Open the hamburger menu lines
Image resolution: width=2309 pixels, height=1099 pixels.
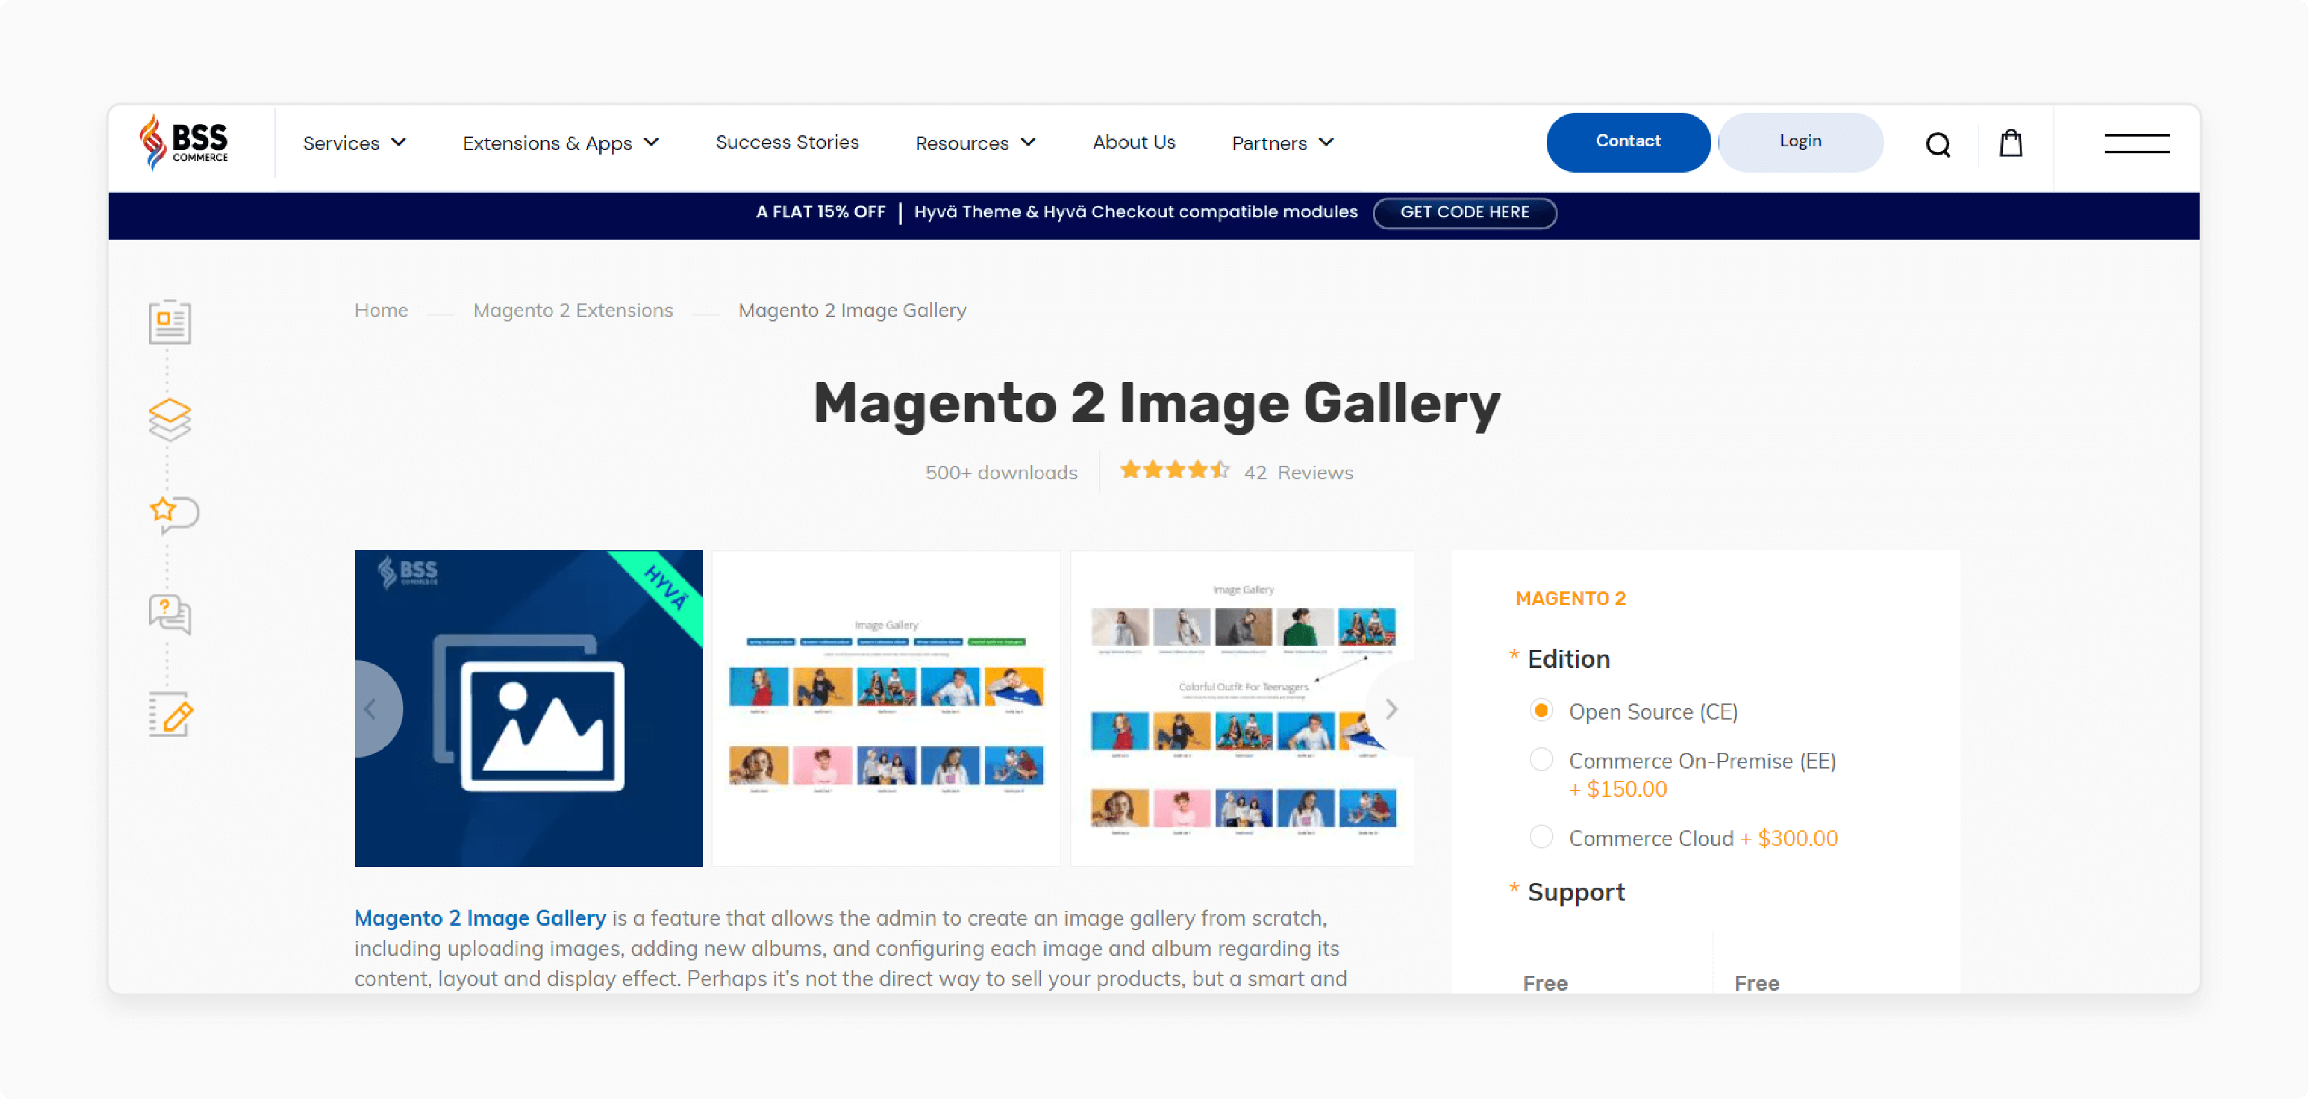click(x=2136, y=144)
